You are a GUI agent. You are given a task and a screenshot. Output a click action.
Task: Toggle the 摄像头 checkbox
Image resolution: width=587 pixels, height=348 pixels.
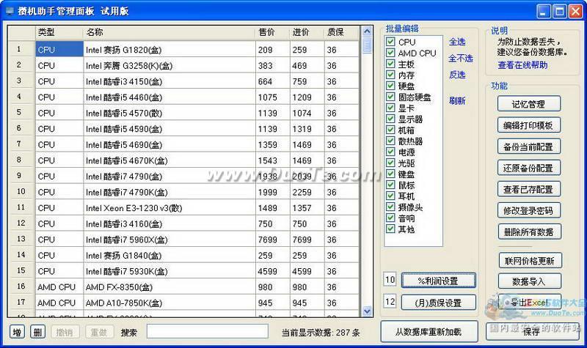coord(390,207)
